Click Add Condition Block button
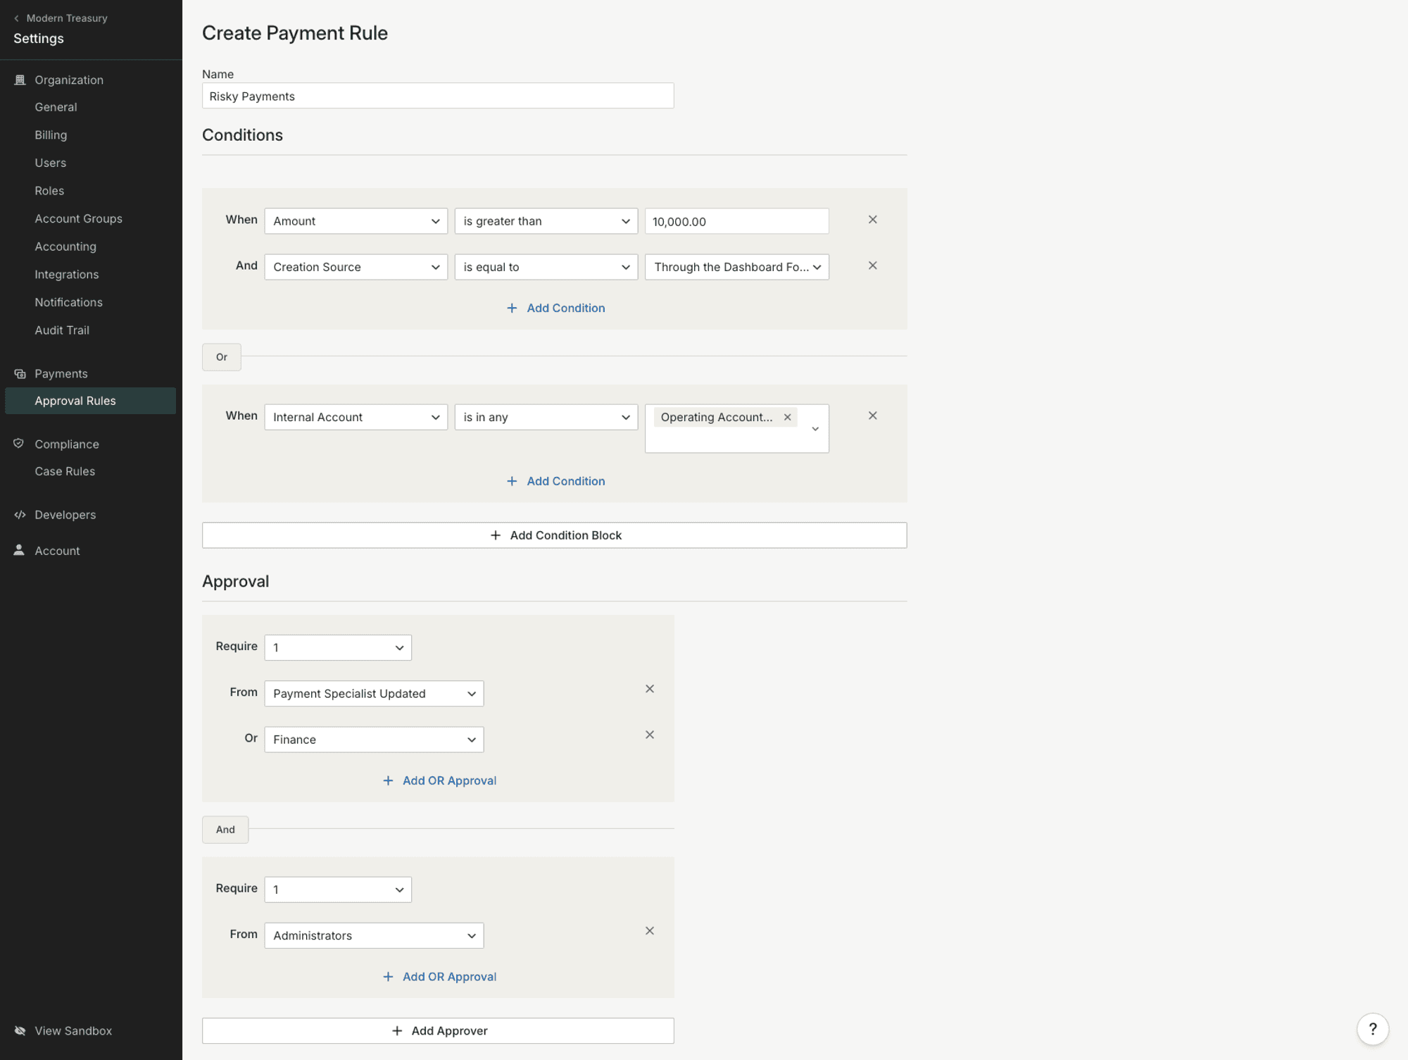Viewport: 1408px width, 1060px height. [x=554, y=535]
